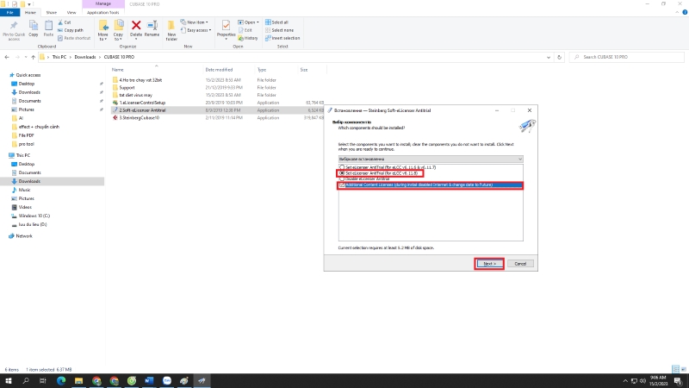Open the Application Tools tab

(102, 12)
